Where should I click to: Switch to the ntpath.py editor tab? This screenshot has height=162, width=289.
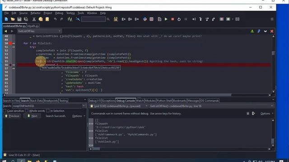click(33, 26)
